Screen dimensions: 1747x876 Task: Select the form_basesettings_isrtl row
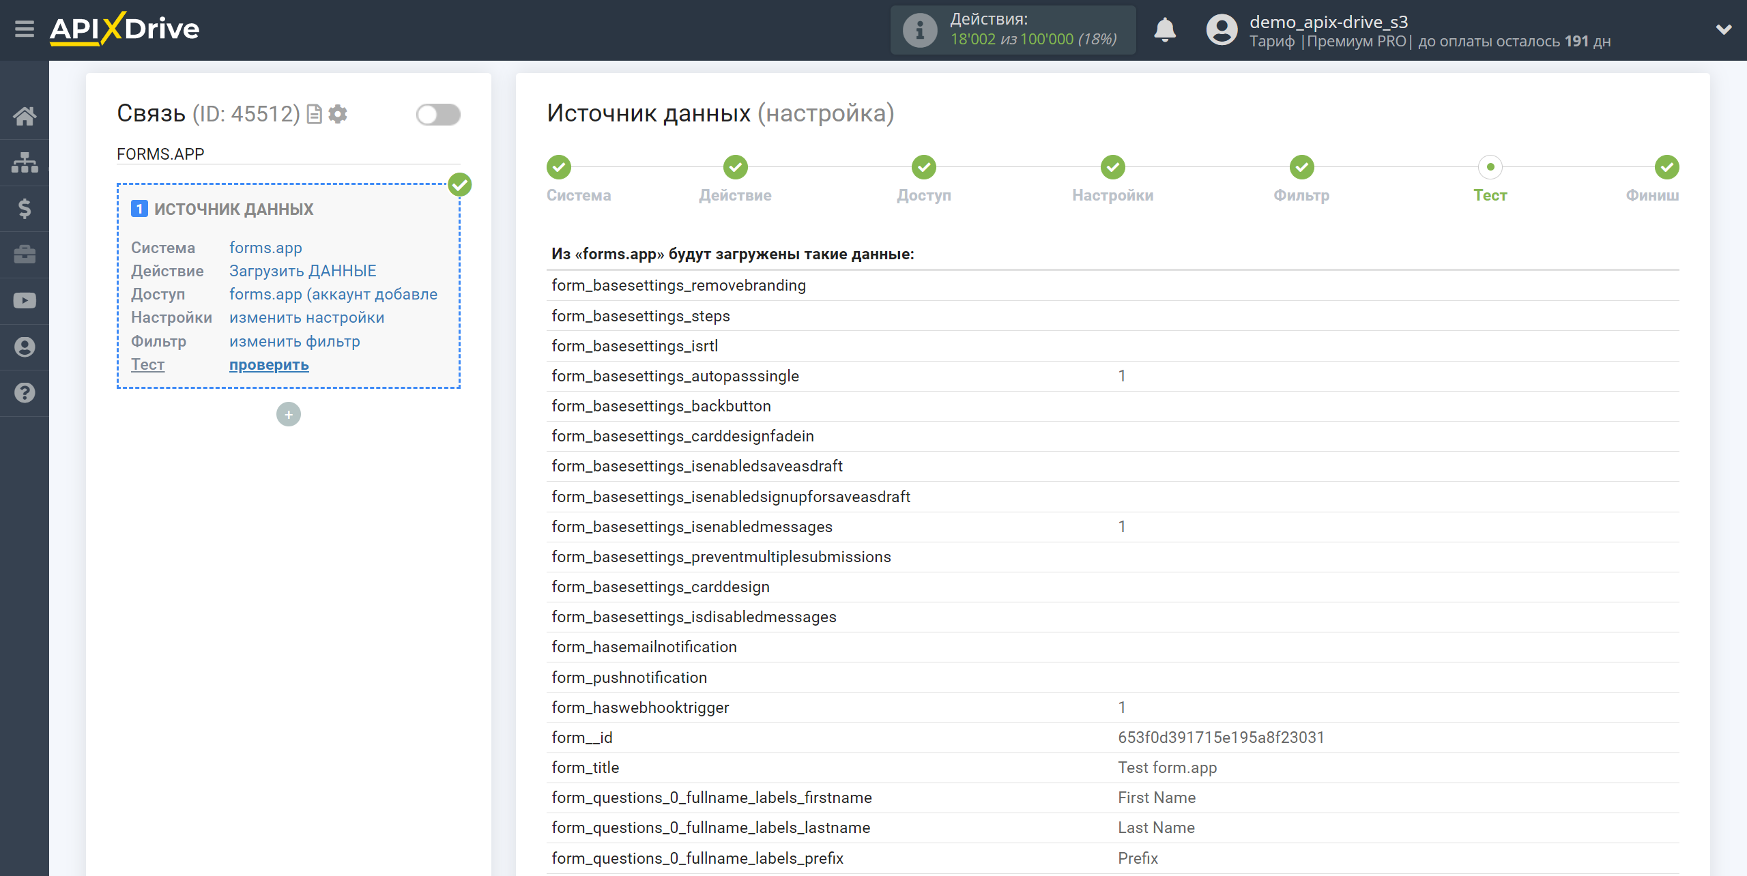[1112, 346]
